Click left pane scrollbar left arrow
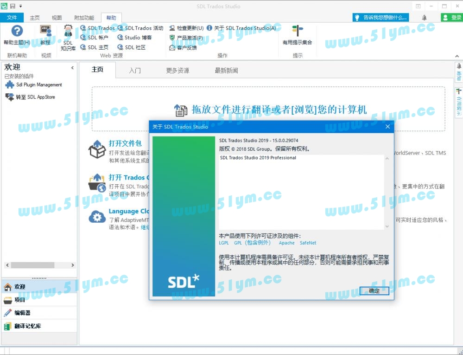The height and width of the screenshot is (355, 463). tap(7, 265)
